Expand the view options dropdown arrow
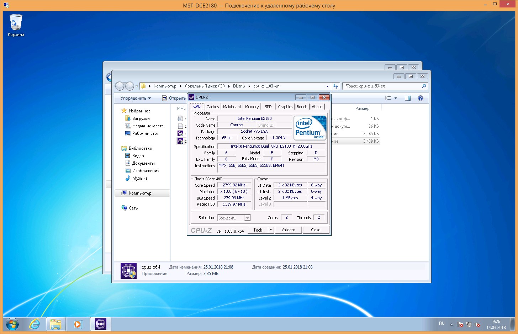 click(396, 98)
